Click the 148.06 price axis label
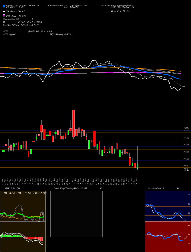Image resolution: width=191 pixels, height=252 pixels. click(x=186, y=152)
